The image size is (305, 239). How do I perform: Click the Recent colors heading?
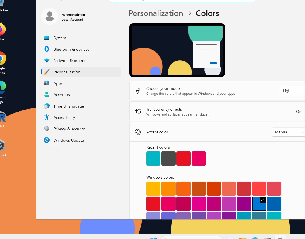coord(158,147)
